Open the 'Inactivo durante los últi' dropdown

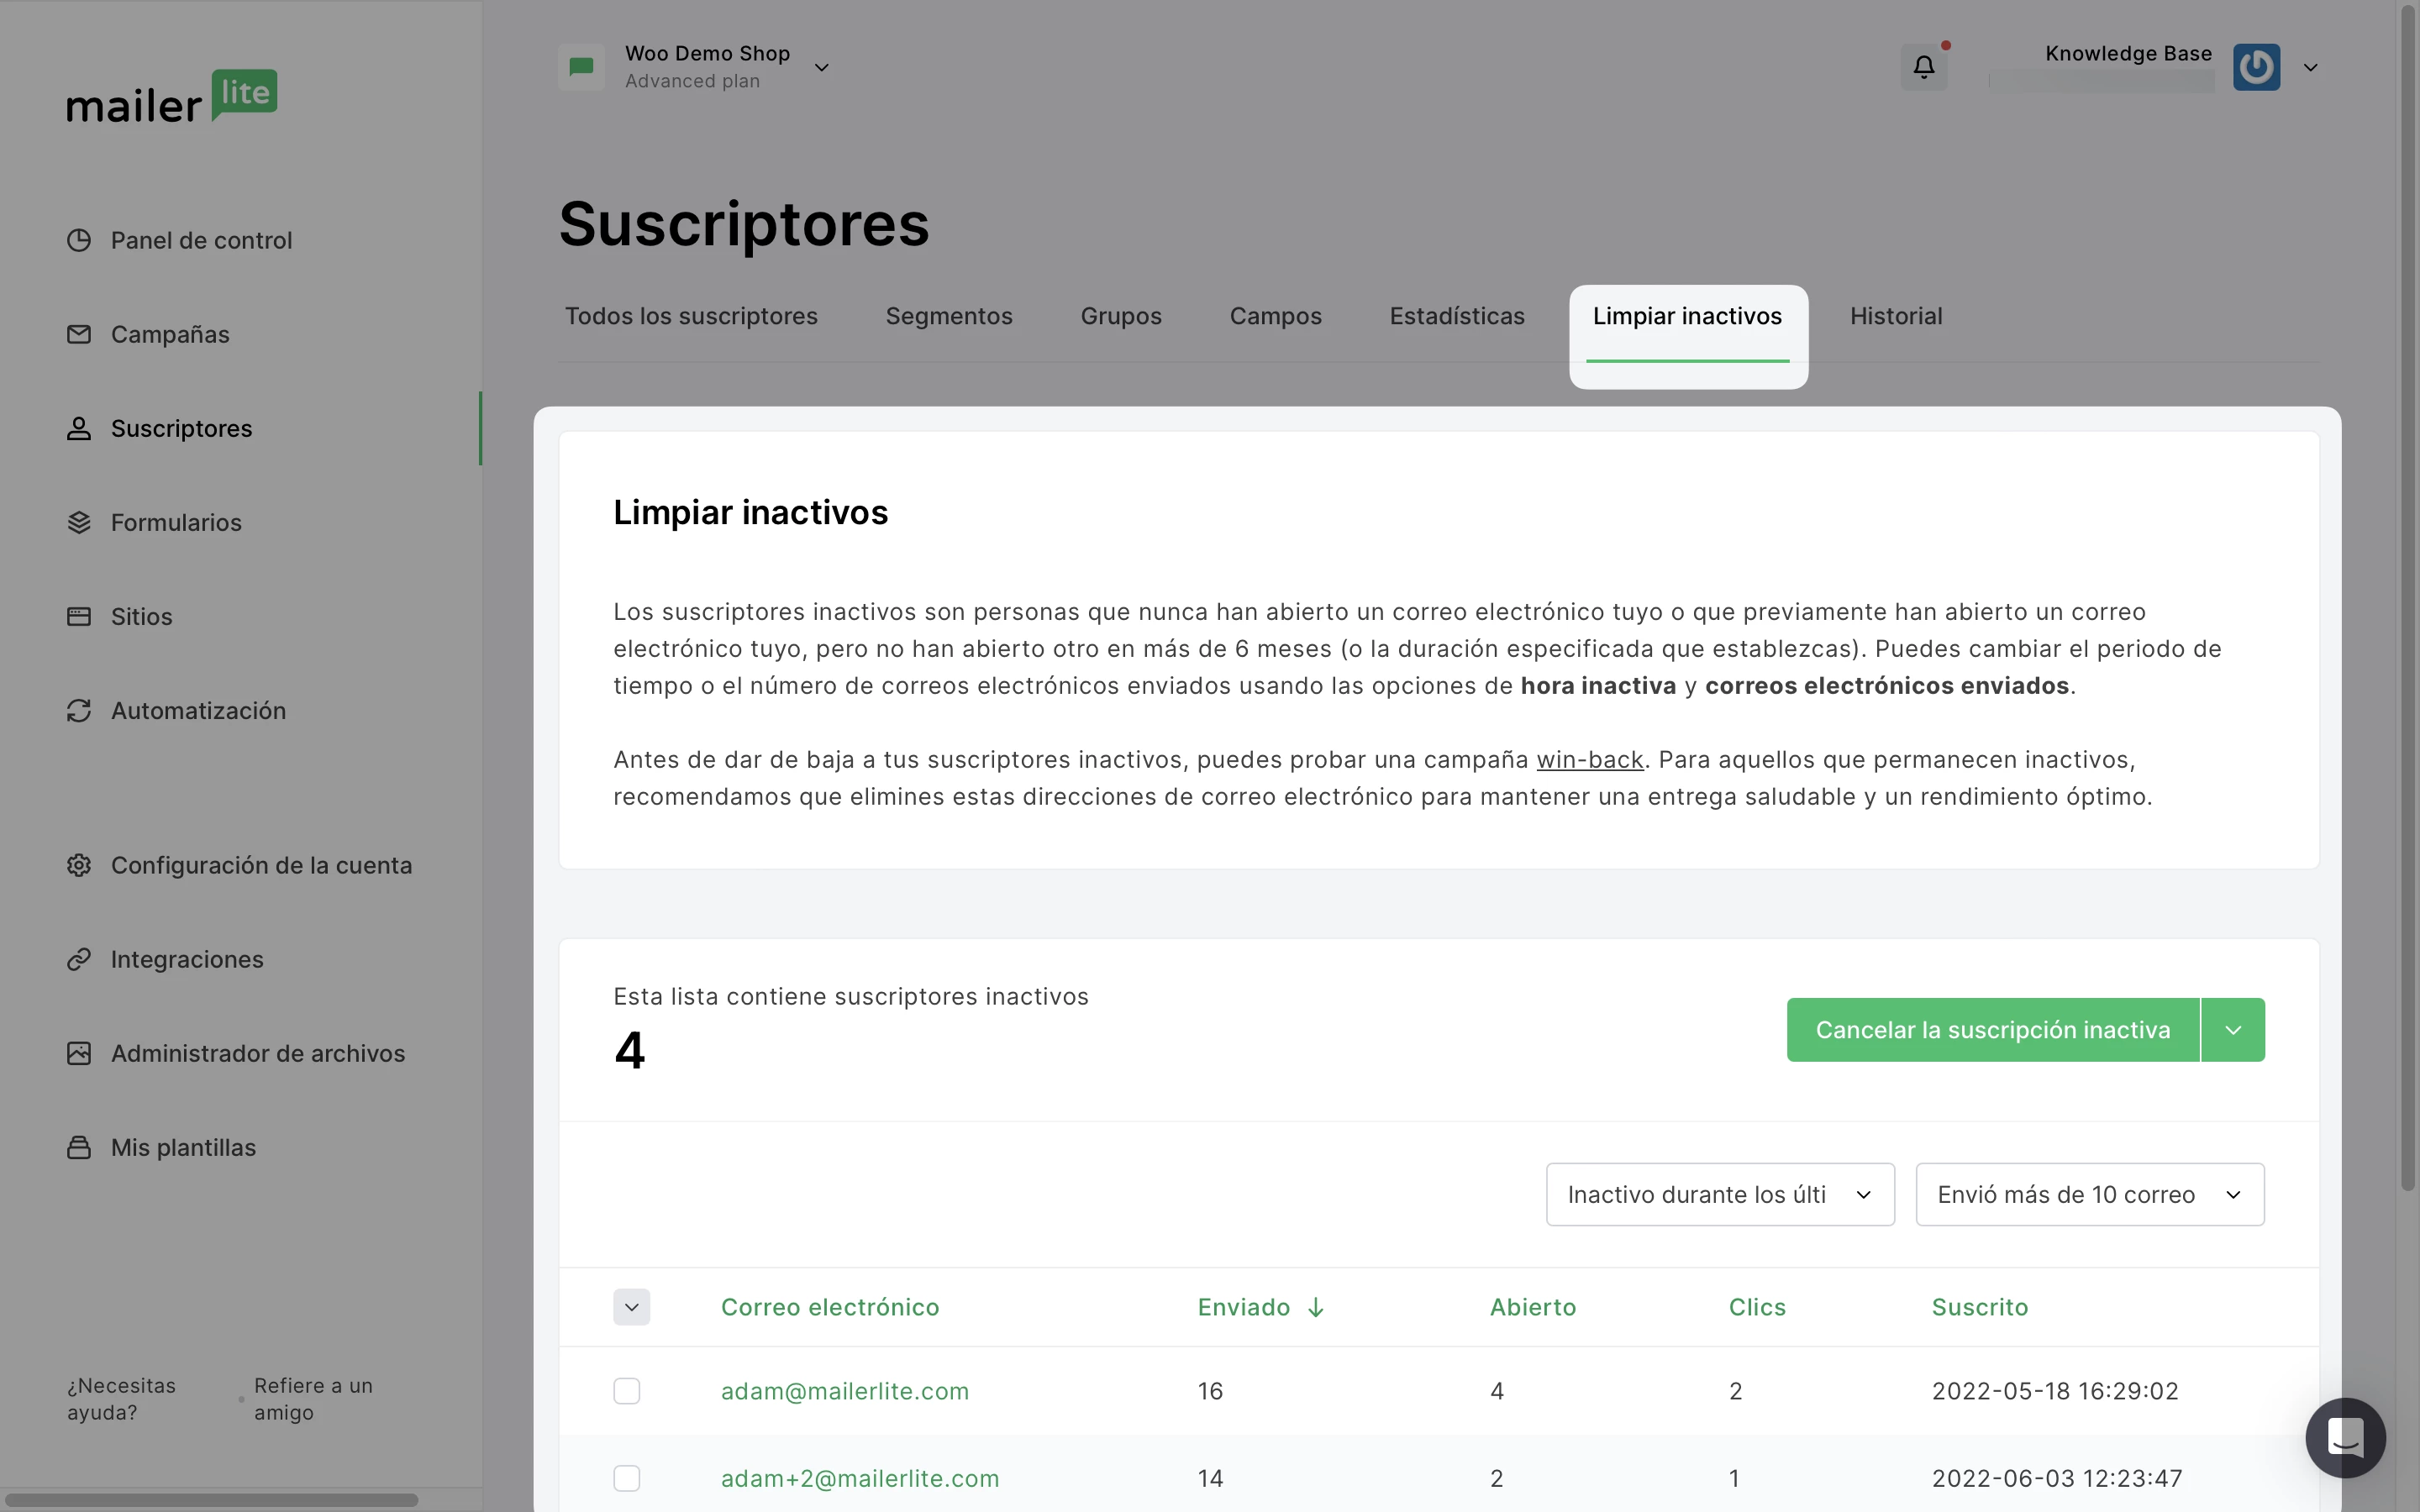click(1720, 1194)
